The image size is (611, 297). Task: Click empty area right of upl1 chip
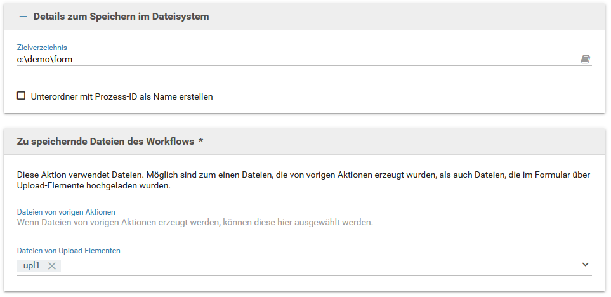pyautogui.click(x=317, y=266)
